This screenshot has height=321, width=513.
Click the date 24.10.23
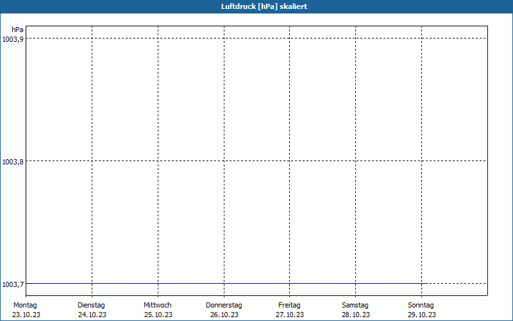(92, 315)
